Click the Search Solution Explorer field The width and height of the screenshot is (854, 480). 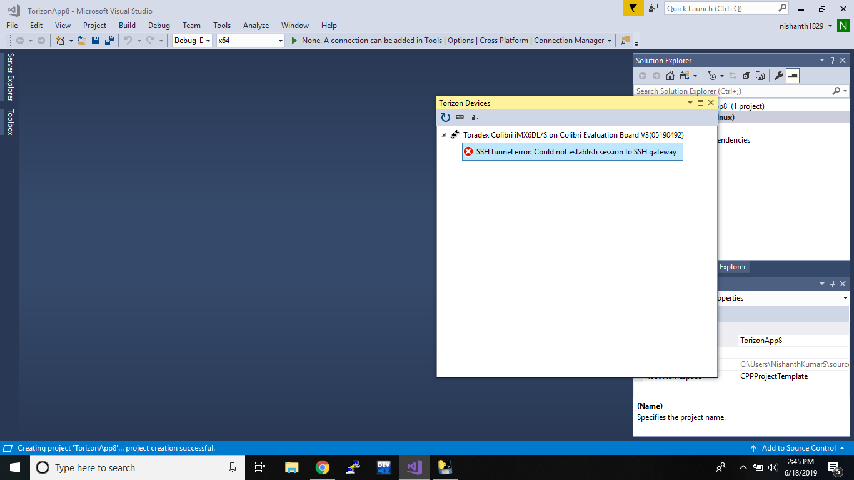pos(731,91)
